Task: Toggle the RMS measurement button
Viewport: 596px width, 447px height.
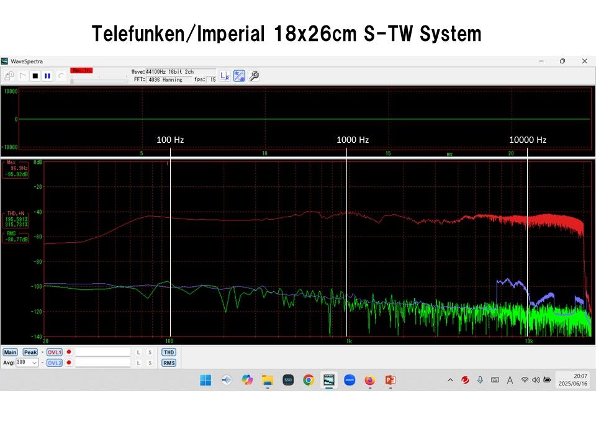Action: (x=169, y=363)
